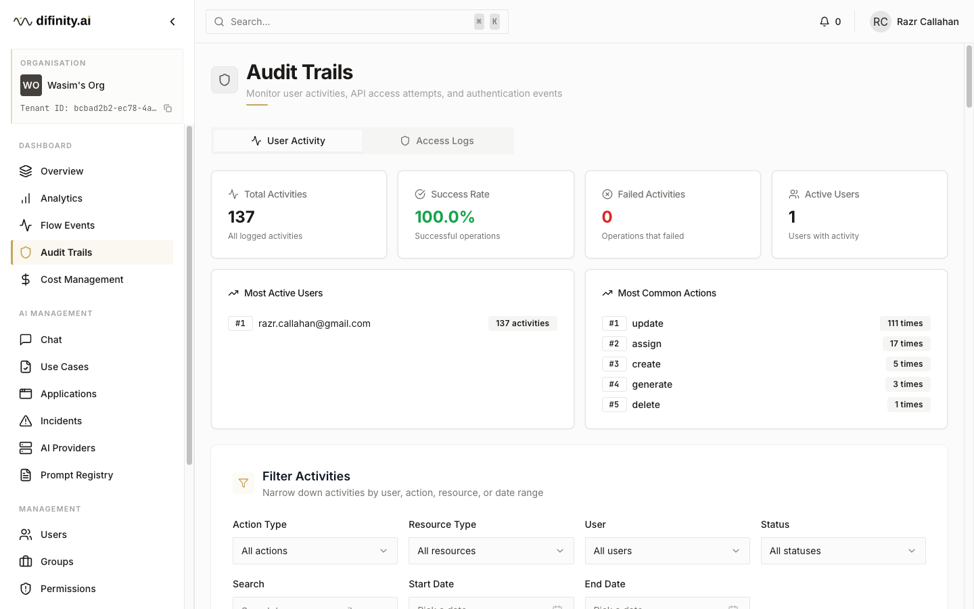Open the Resource Type dropdown
Screen dimensions: 974x609
pyautogui.click(x=491, y=551)
